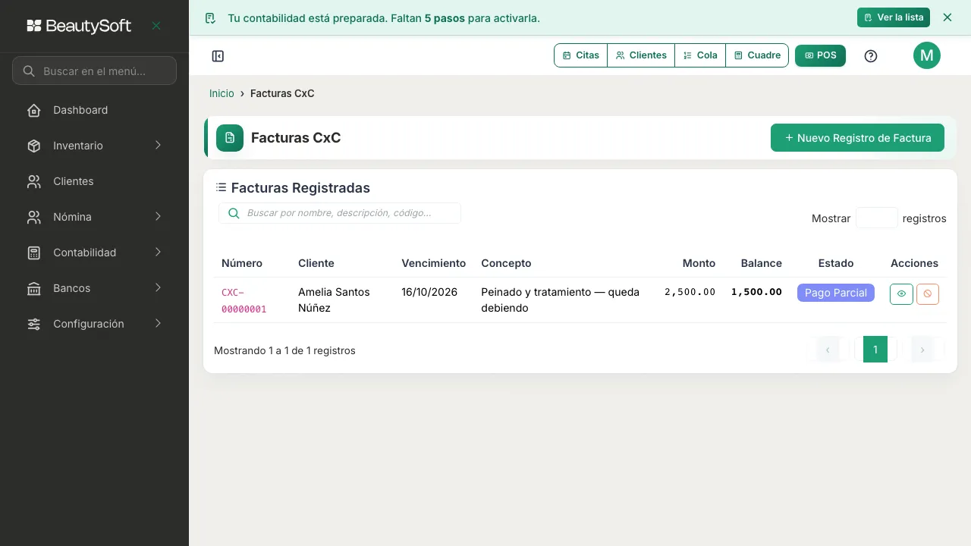Click the Inventario box icon
The height and width of the screenshot is (546, 971).
34,146
